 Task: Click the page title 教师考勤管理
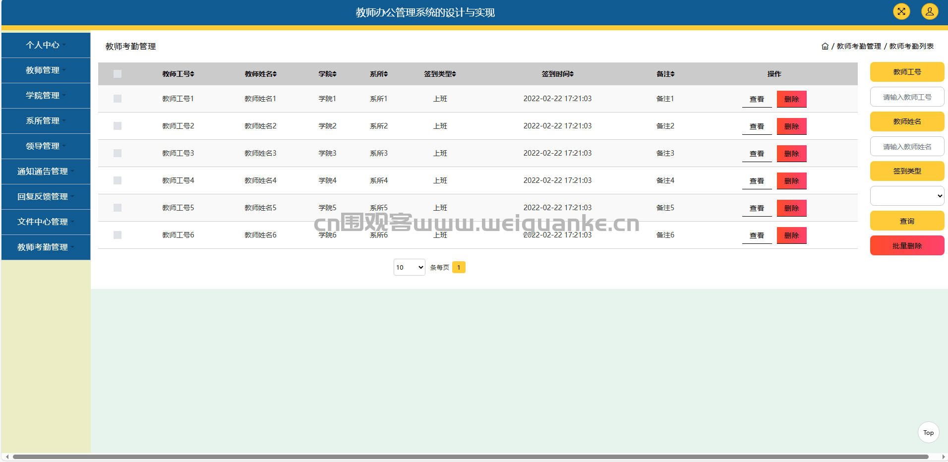[x=130, y=46]
